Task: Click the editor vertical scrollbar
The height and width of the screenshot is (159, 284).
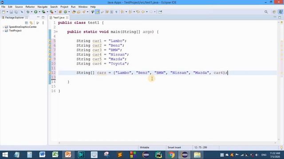Action: (x=279, y=81)
